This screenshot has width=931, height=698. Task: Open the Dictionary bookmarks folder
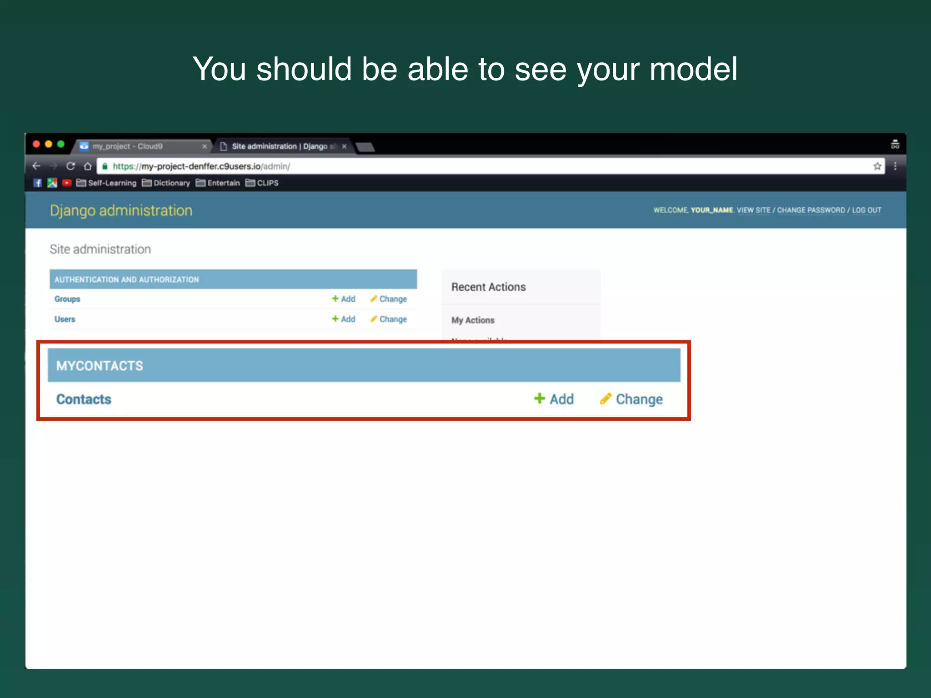pyautogui.click(x=166, y=183)
